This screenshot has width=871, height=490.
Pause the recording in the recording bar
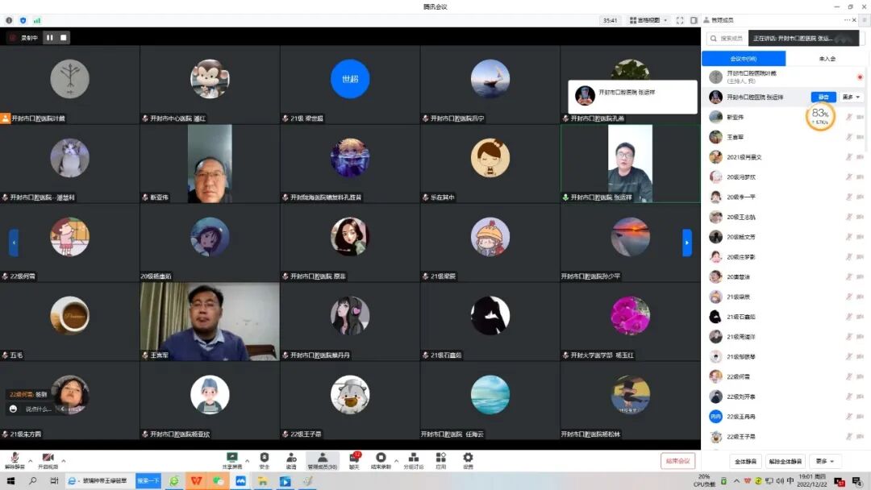[49, 38]
